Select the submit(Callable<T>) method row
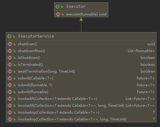 pyautogui.click(x=81, y=78)
